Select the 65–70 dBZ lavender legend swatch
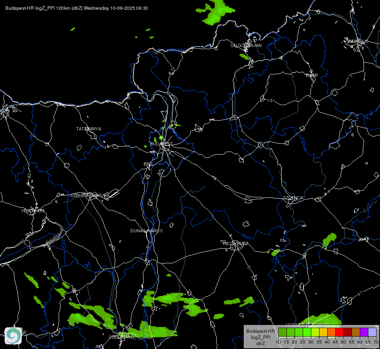The width and height of the screenshot is (380, 349). (372, 332)
